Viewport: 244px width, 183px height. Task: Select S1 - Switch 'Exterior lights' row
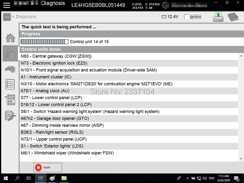tap(129, 146)
